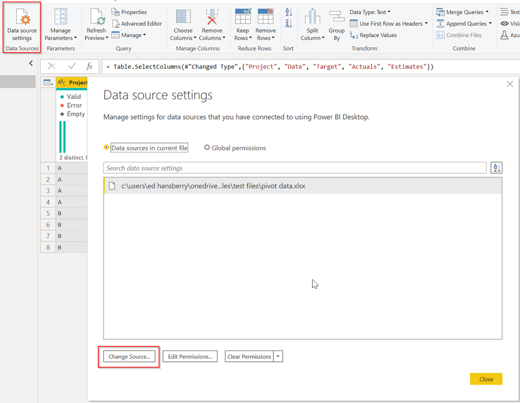520x403 pixels.
Task: Click the Search data source settings field
Action: (x=295, y=168)
